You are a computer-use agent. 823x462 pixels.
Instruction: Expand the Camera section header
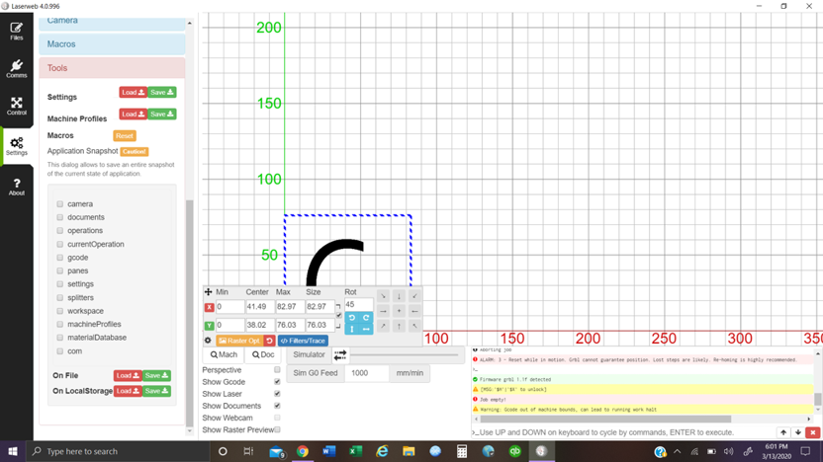pyautogui.click(x=112, y=22)
